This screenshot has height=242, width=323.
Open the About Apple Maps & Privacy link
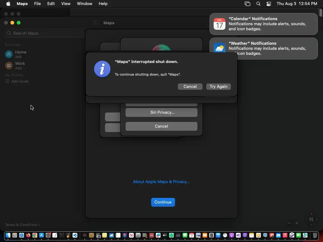(x=161, y=182)
